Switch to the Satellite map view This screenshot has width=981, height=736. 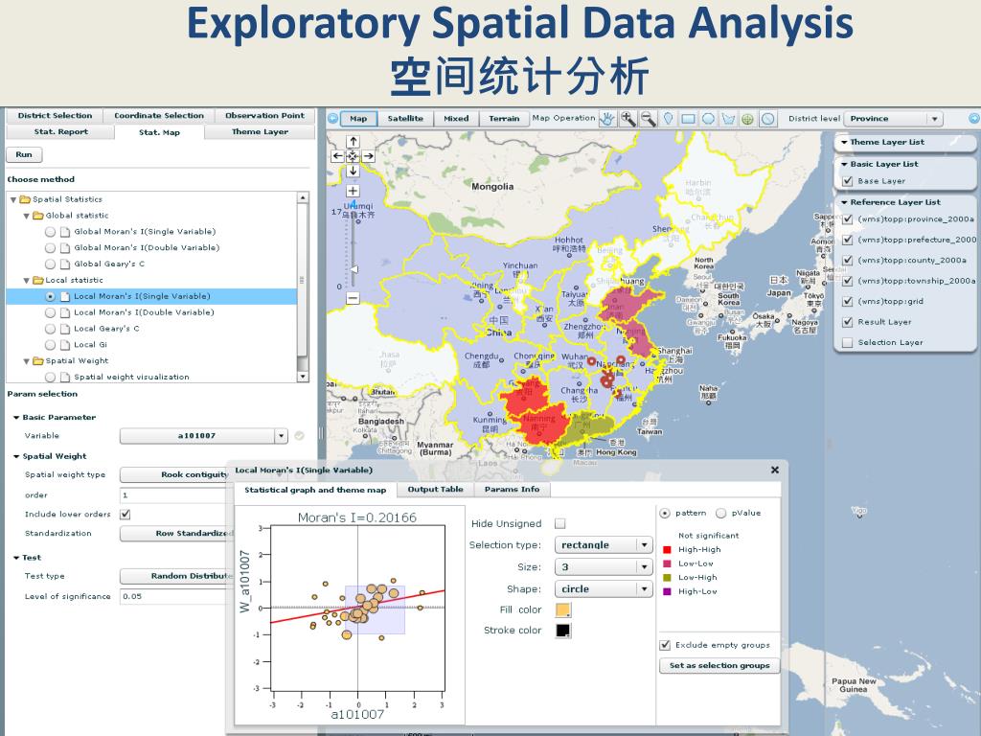point(405,118)
